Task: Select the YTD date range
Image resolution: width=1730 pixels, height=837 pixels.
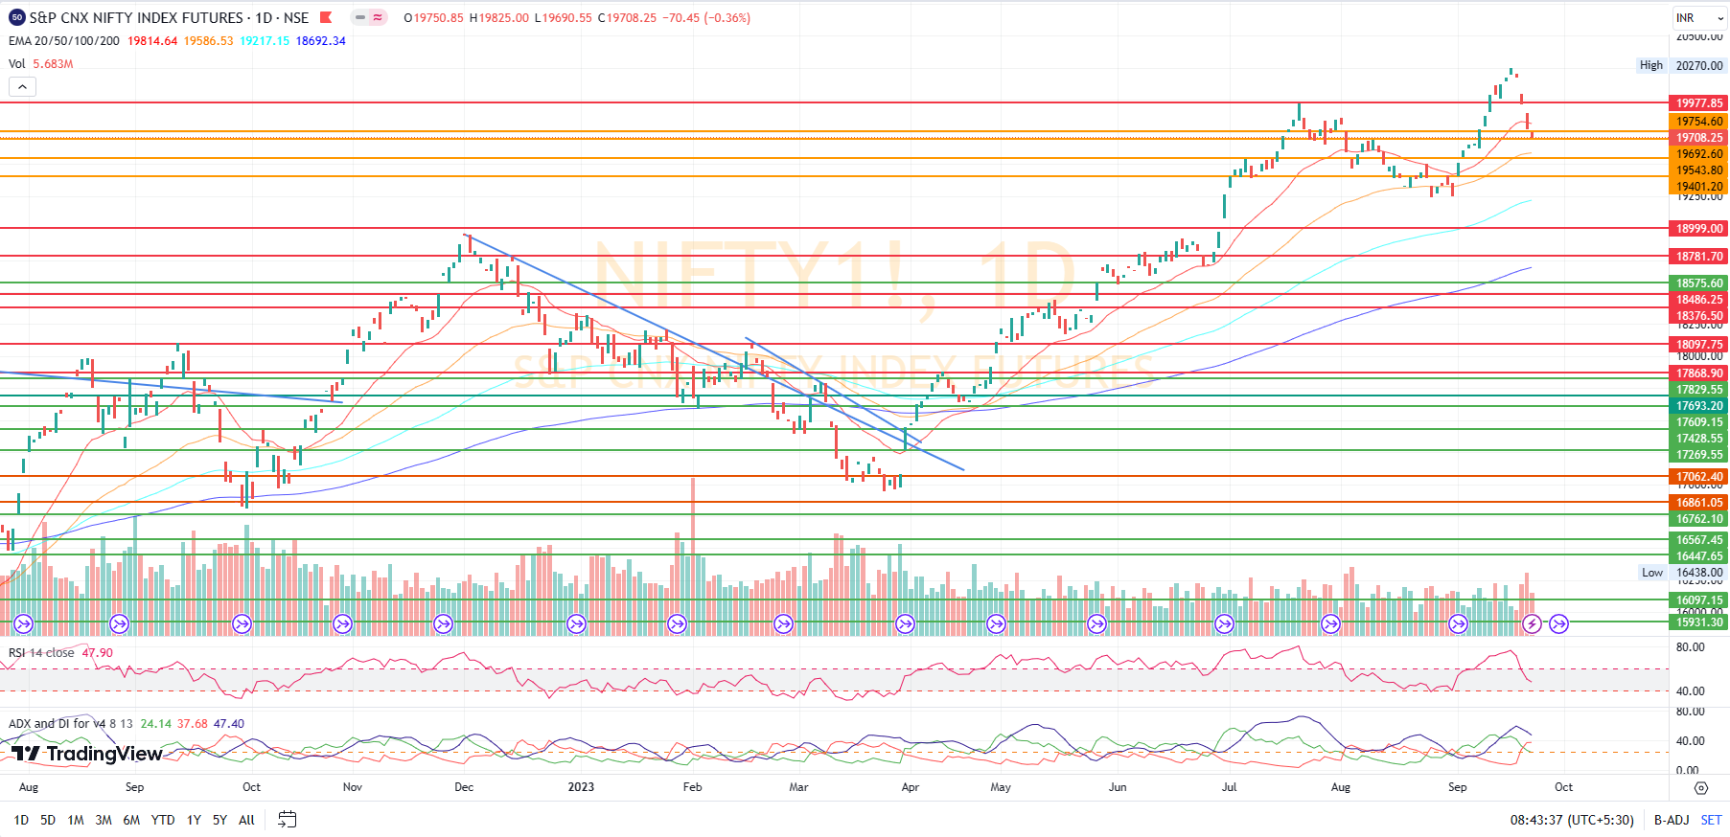Action: (x=163, y=820)
